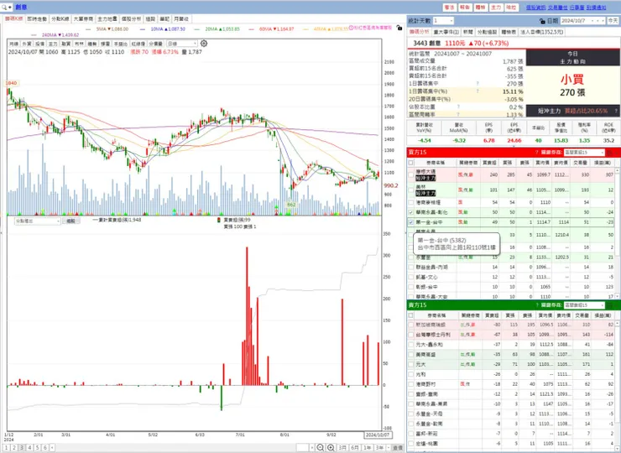Viewport: 621px width, 453px height.
Task: Uncheck the 華南永昌-彰化 row checkbox
Action: 410,212
